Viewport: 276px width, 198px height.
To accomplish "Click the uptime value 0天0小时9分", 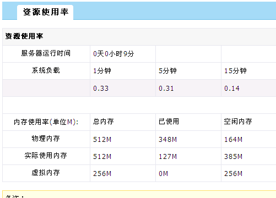I will point(113,54).
